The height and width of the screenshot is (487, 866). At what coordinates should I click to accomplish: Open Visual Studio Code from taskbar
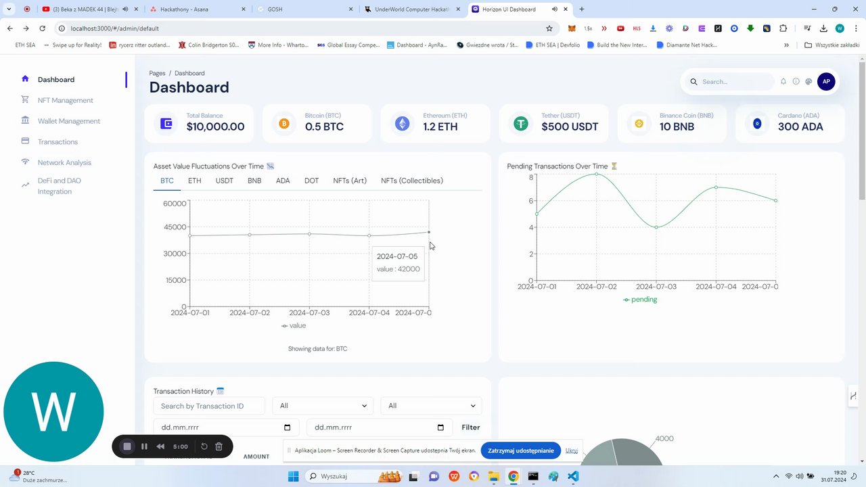[573, 476]
